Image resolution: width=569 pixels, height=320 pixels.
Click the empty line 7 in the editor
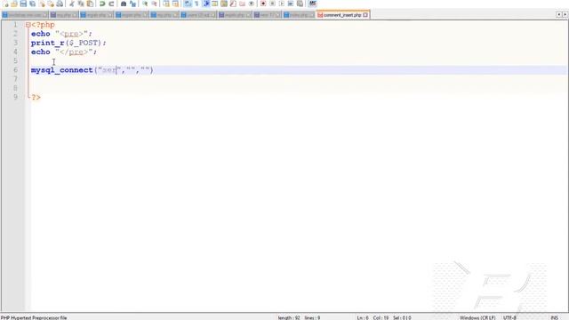[x=298, y=79]
